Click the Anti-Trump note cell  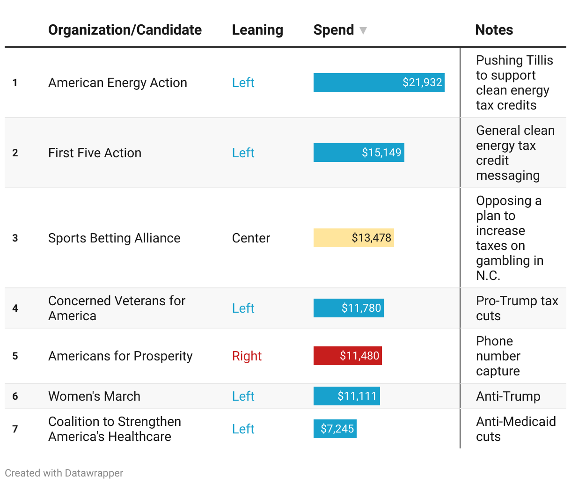508,396
